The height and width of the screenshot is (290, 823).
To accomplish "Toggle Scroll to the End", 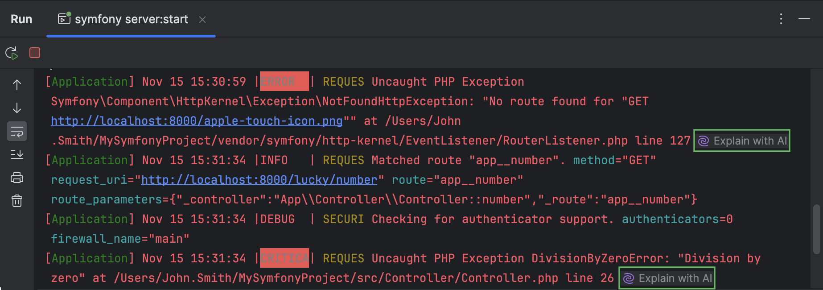I will pos(17,155).
